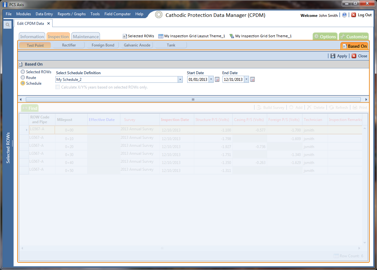Click the Based On panel header icon

tap(21, 64)
